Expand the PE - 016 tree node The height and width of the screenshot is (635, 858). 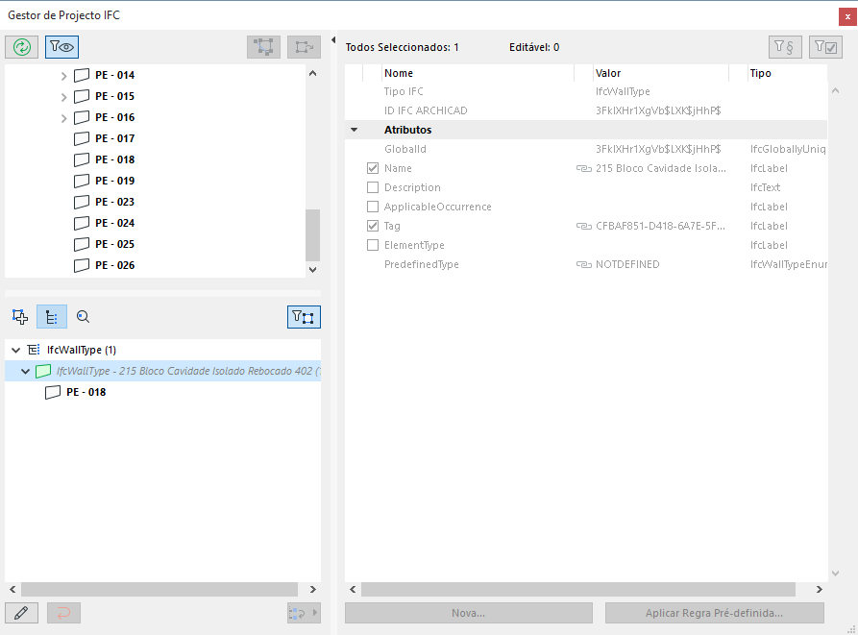click(63, 118)
